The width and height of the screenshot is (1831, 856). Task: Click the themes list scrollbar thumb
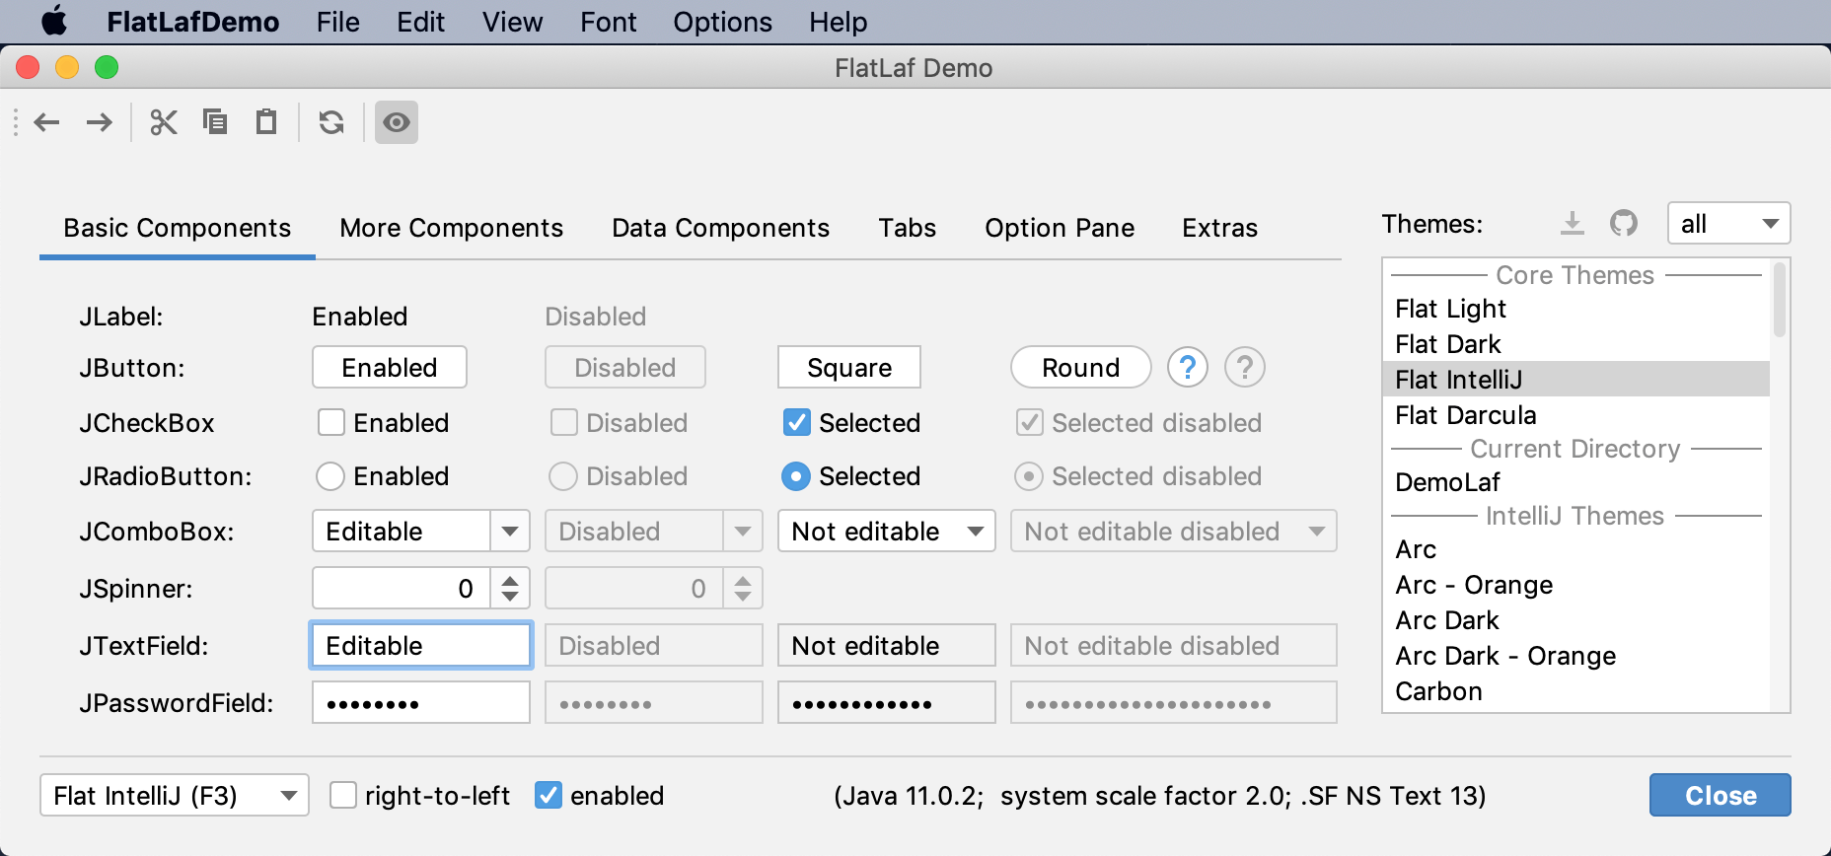tap(1780, 300)
